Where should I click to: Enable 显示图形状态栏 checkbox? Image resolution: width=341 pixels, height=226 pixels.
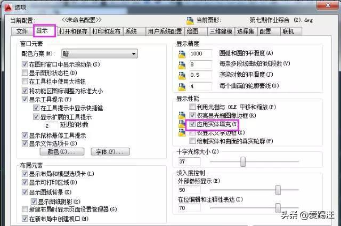(25, 72)
